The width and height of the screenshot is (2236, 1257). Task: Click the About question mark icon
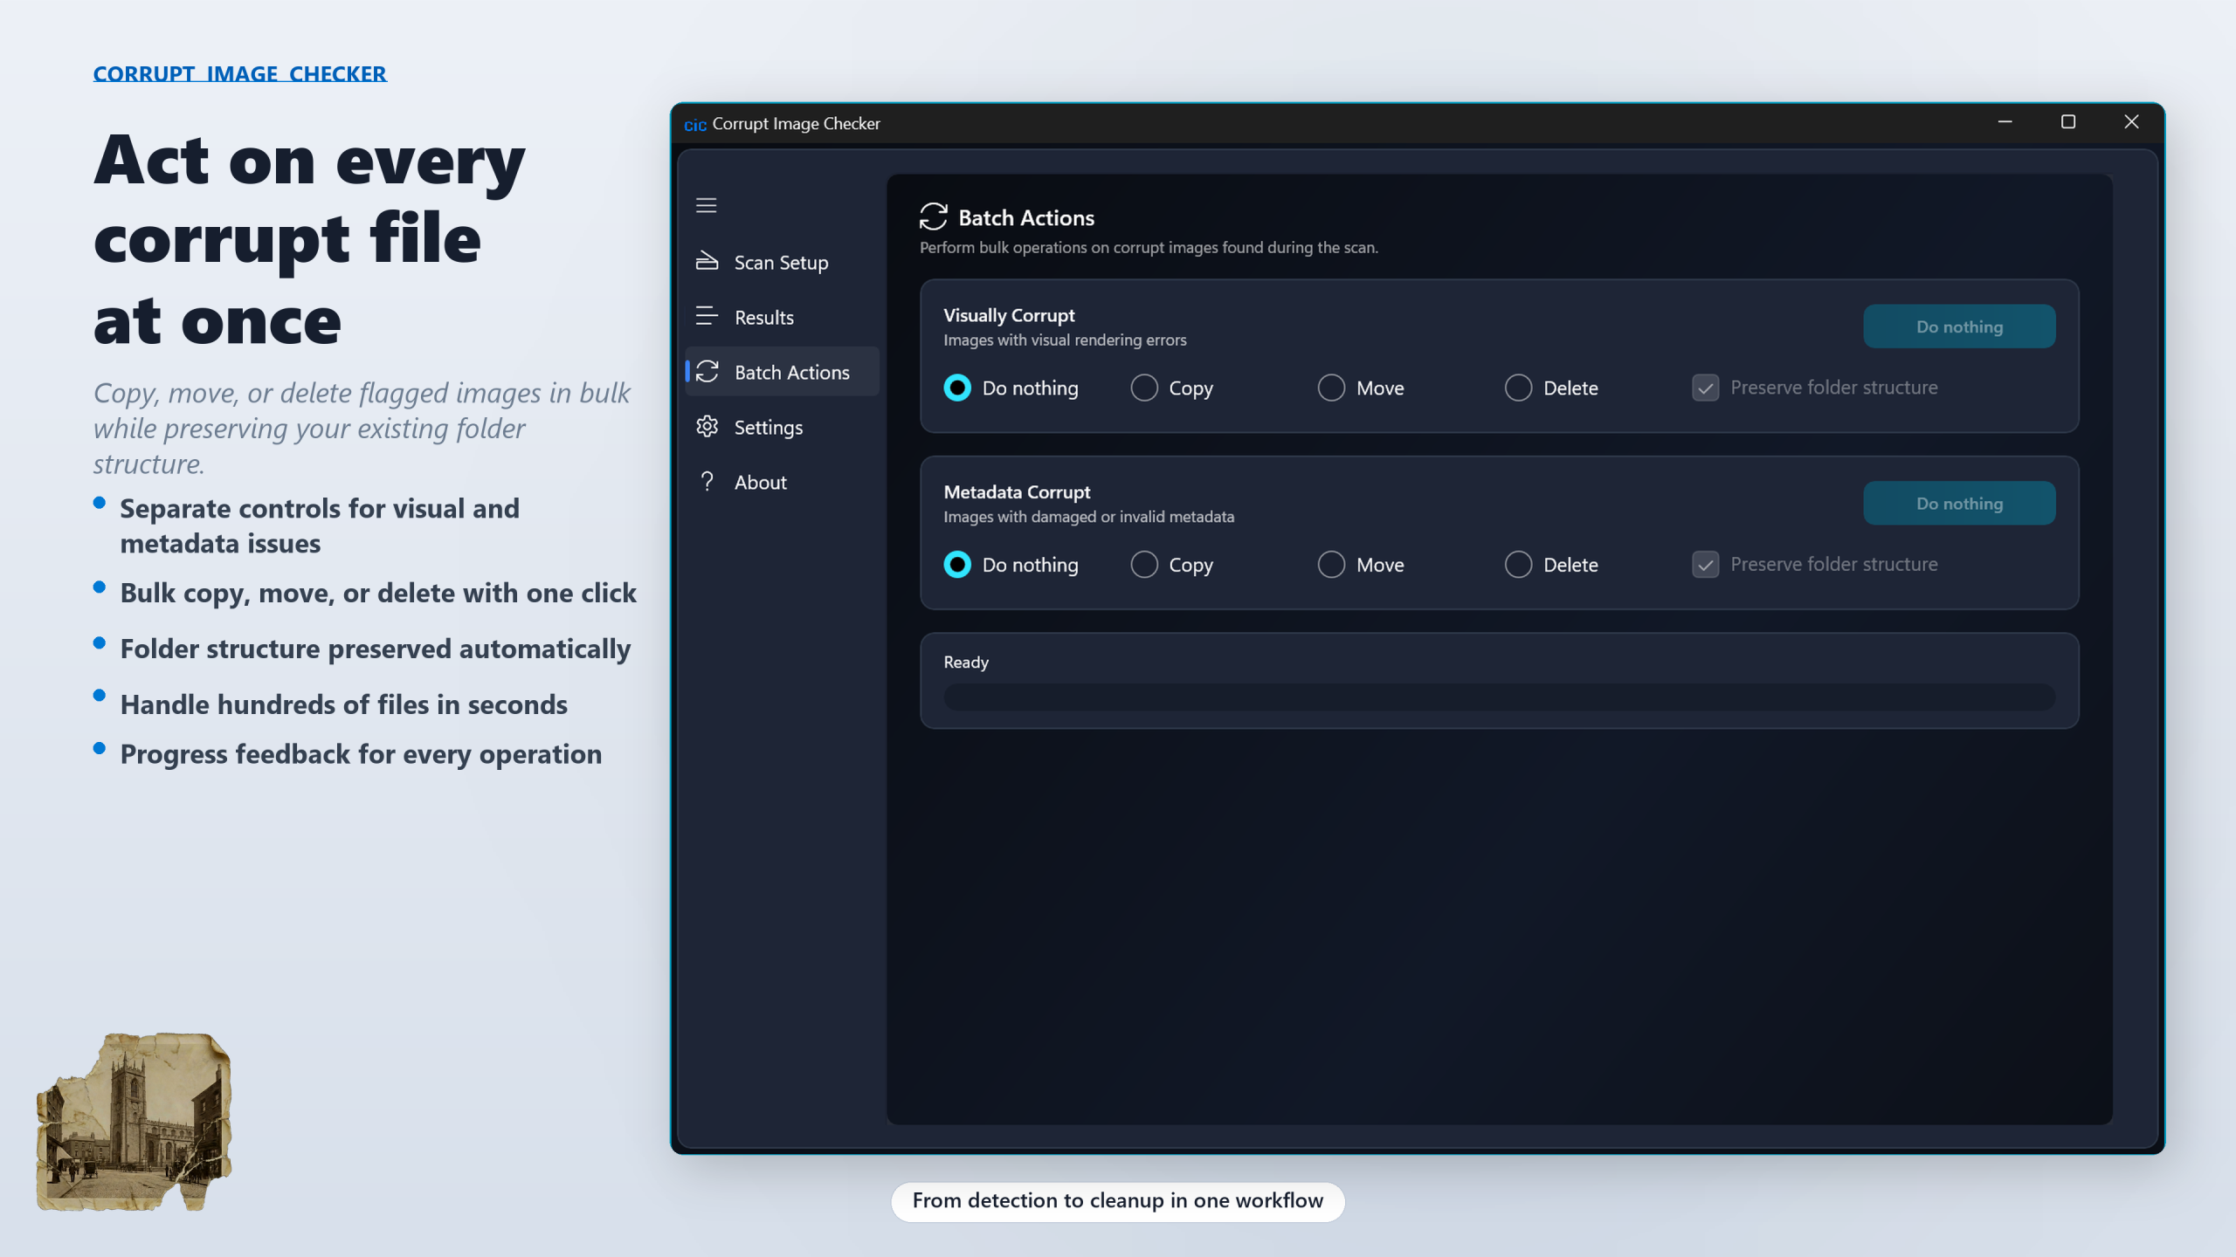(x=707, y=481)
